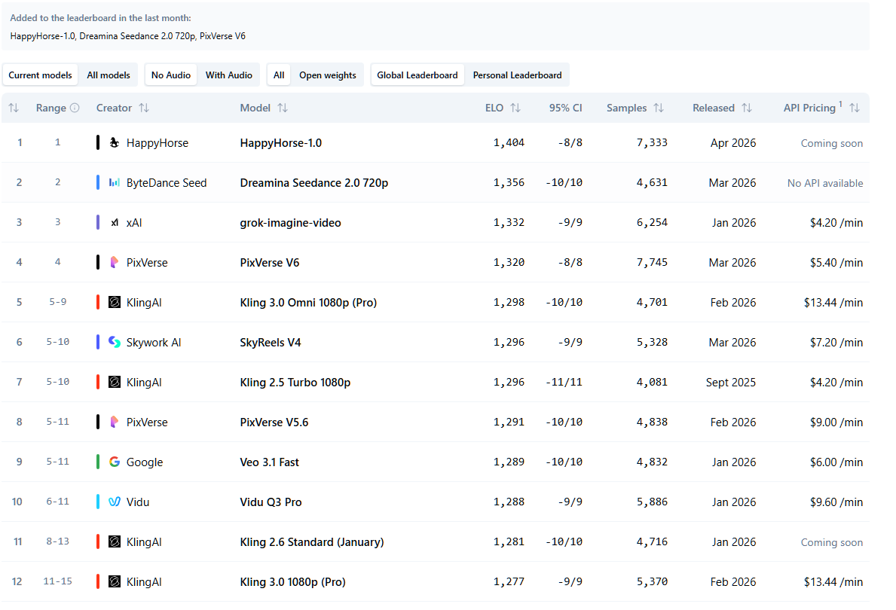Click the $7.20 /min price for SkyReels V4
This screenshot has width=896, height=610.
[836, 343]
